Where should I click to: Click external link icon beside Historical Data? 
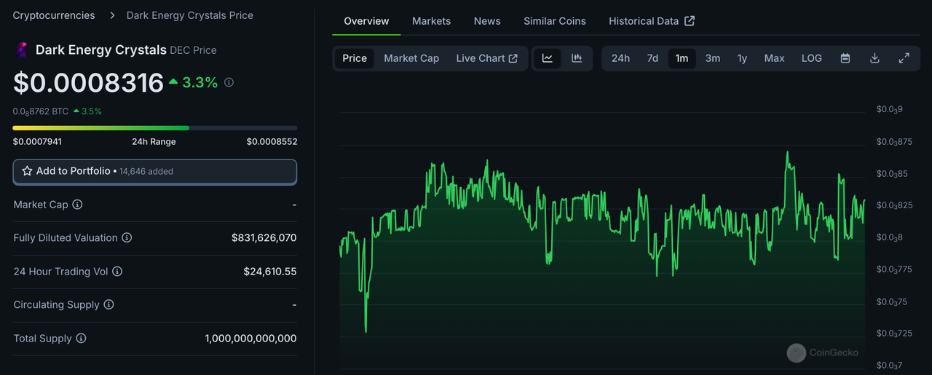pos(690,21)
